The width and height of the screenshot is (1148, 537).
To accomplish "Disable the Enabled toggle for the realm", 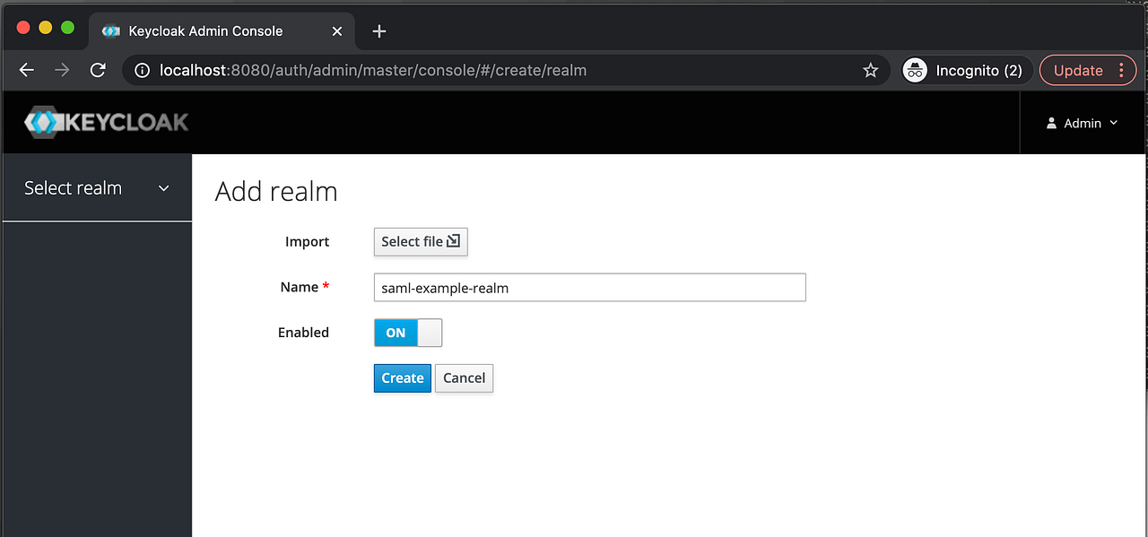I will click(x=408, y=333).
